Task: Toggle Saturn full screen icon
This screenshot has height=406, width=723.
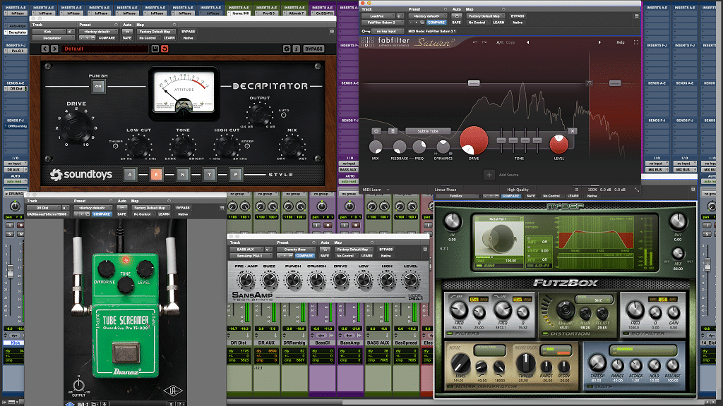Action: (x=636, y=42)
